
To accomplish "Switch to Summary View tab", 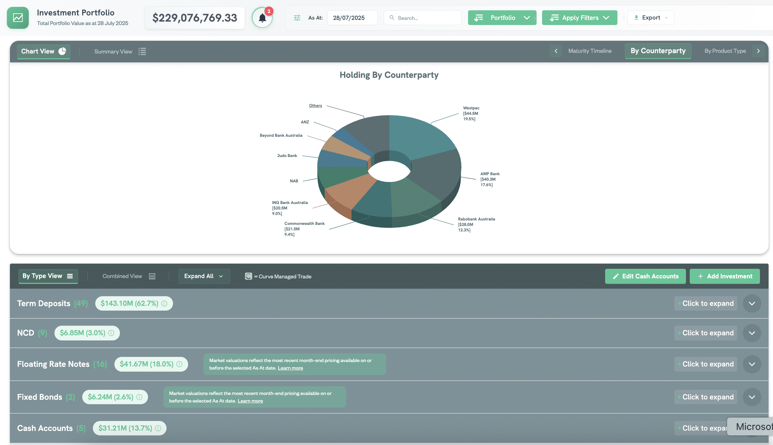I will click(120, 51).
